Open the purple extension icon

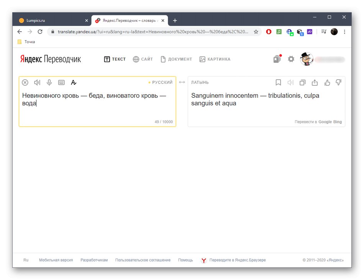point(310,31)
